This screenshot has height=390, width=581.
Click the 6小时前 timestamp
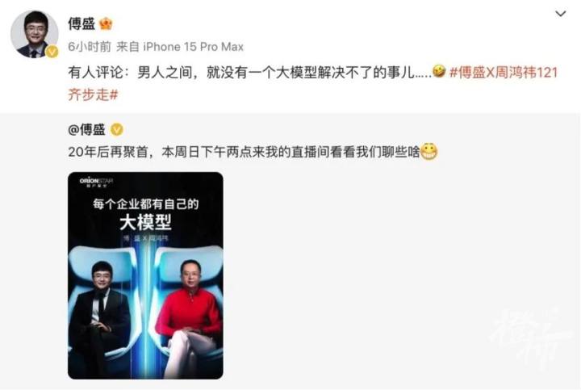click(x=90, y=47)
